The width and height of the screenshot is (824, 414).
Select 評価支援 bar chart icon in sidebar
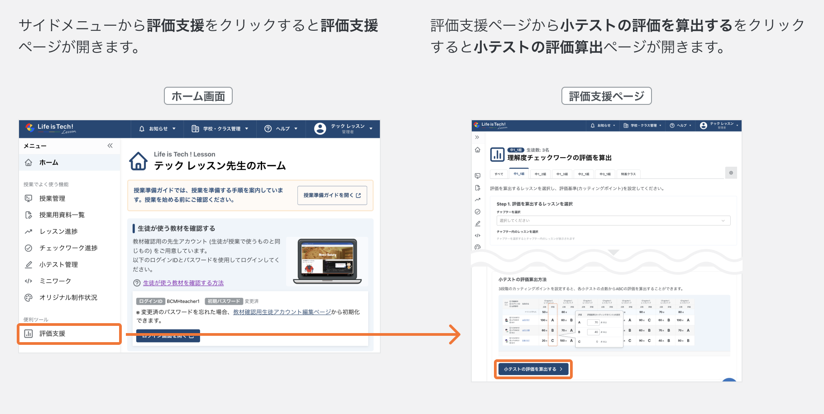pyautogui.click(x=29, y=334)
